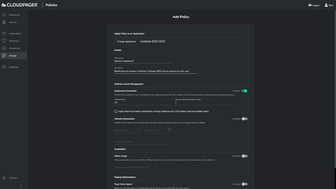Click the Cloudpager logo in the top bar
Viewport: 336px width, 189px height.
tap(19, 5)
